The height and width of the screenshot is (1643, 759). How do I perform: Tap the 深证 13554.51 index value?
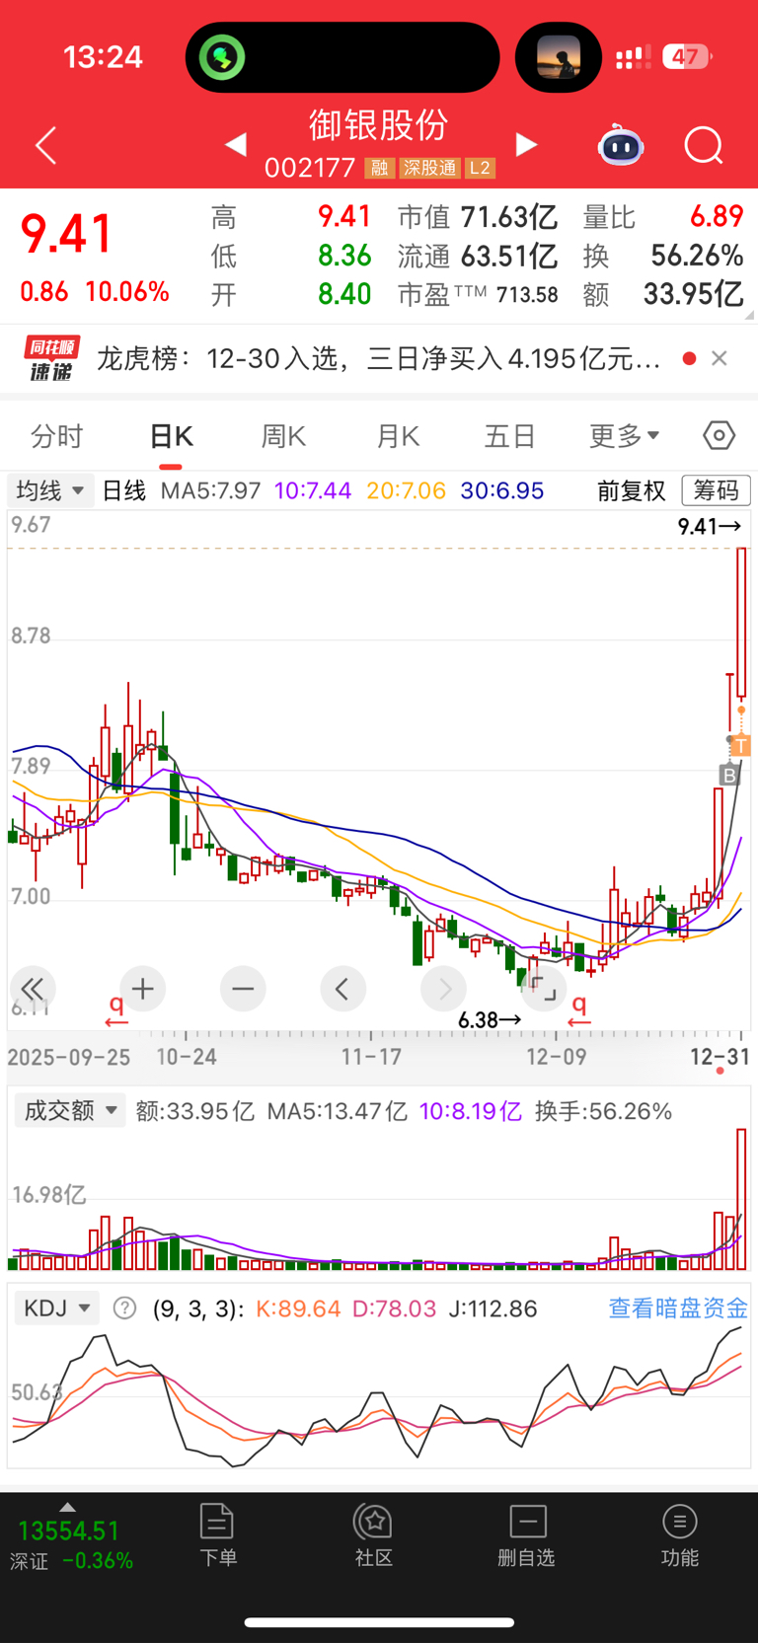(68, 1531)
